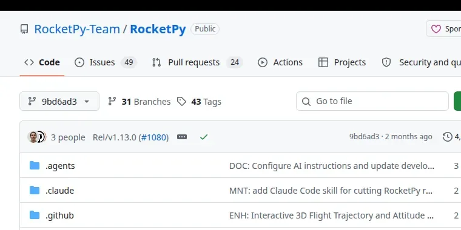
Task: Click the .github folder icon
Action: (35, 215)
